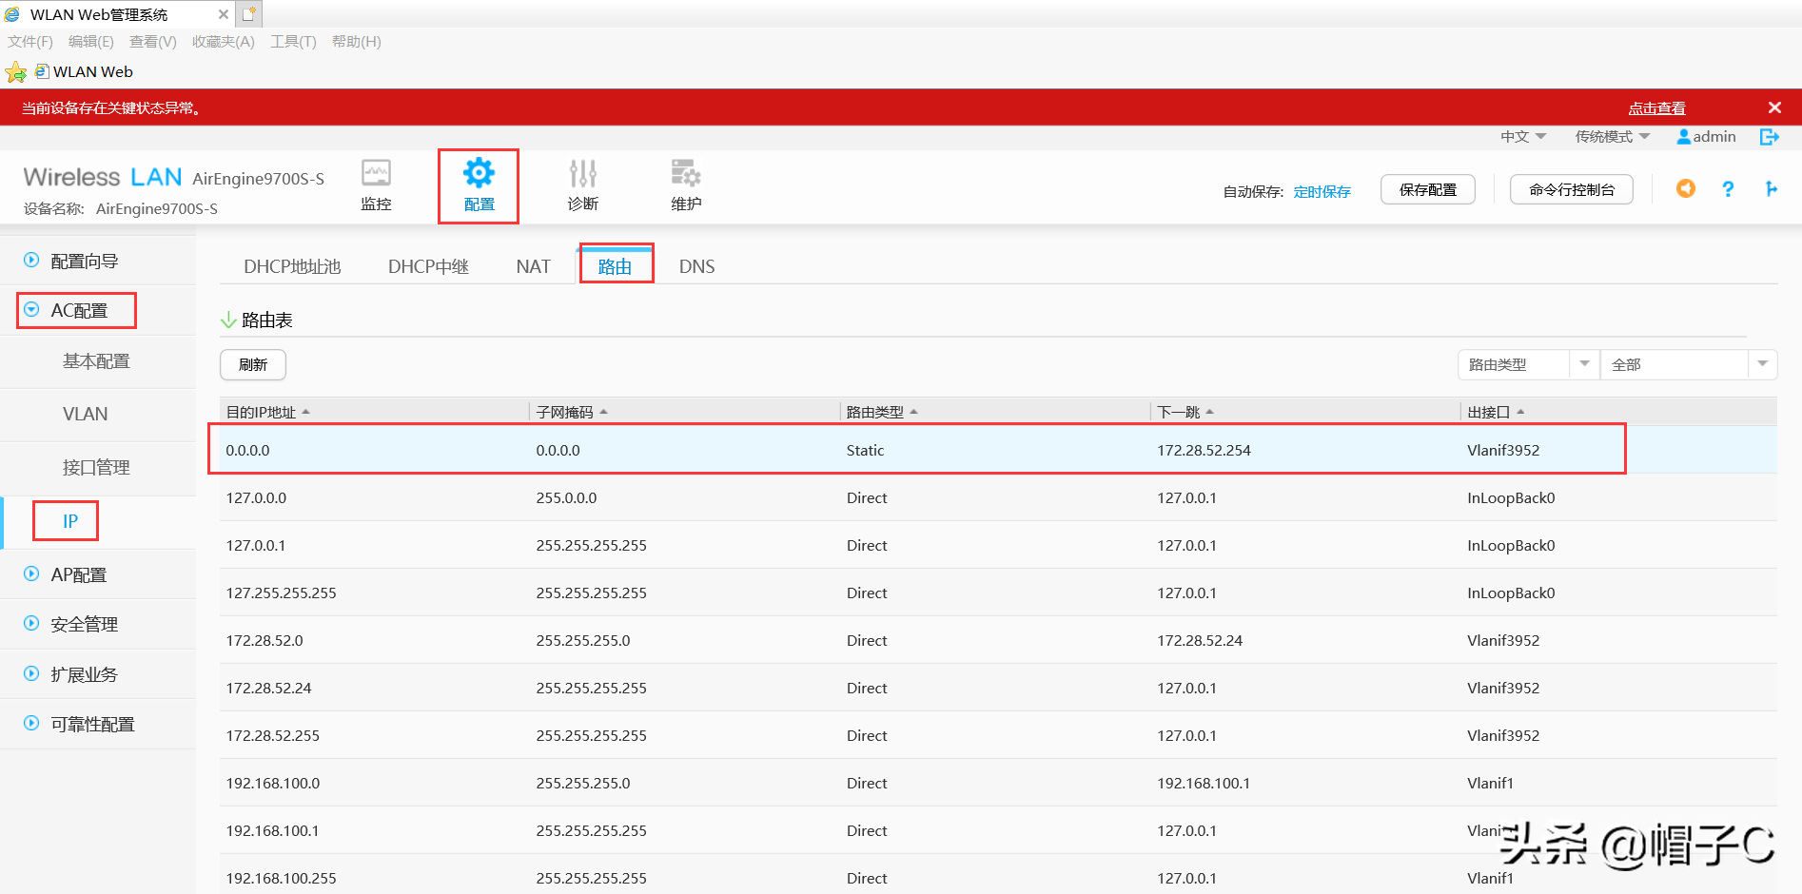The width and height of the screenshot is (1802, 894).
Task: Select VLAN in sidebar
Action: tap(85, 414)
